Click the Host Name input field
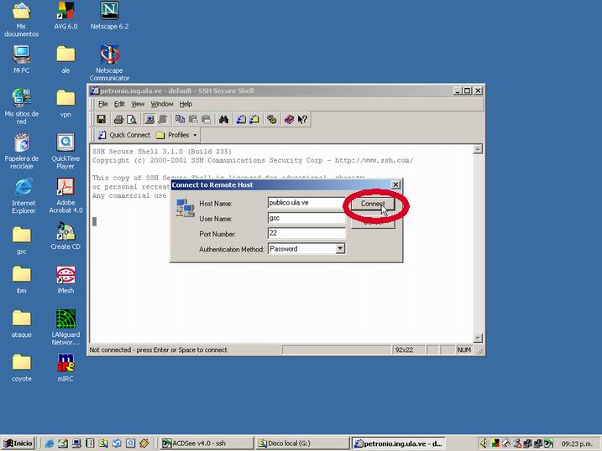Image resolution: width=602 pixels, height=451 pixels. pyautogui.click(x=306, y=203)
